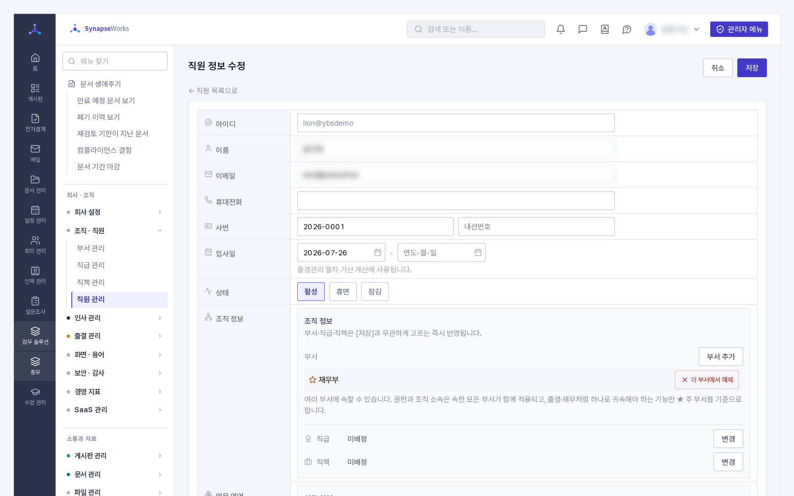Viewport: 794px width, 496px height.
Task: Open the user account dropdown arrow
Action: pos(696,29)
